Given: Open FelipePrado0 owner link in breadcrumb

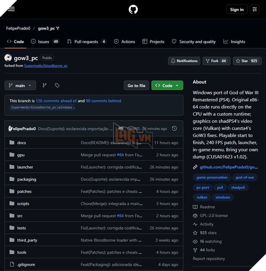Looking at the screenshot, I should (x=18, y=28).
